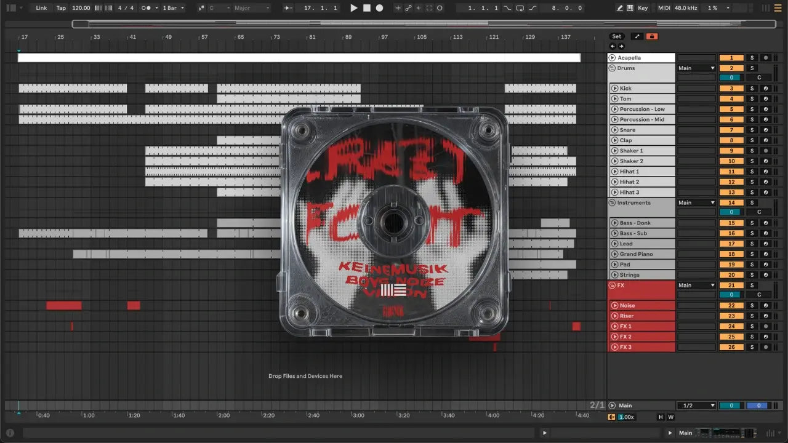Open FX output routing Main dropdown
Viewport: 788px width, 443px height.
click(696, 285)
